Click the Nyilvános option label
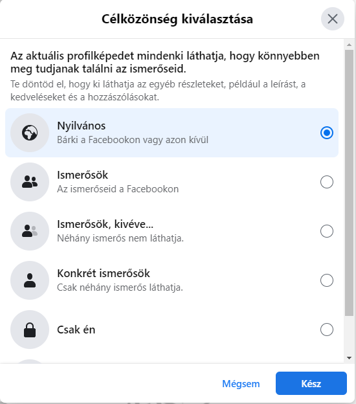This screenshot has width=356, height=404. click(x=82, y=126)
